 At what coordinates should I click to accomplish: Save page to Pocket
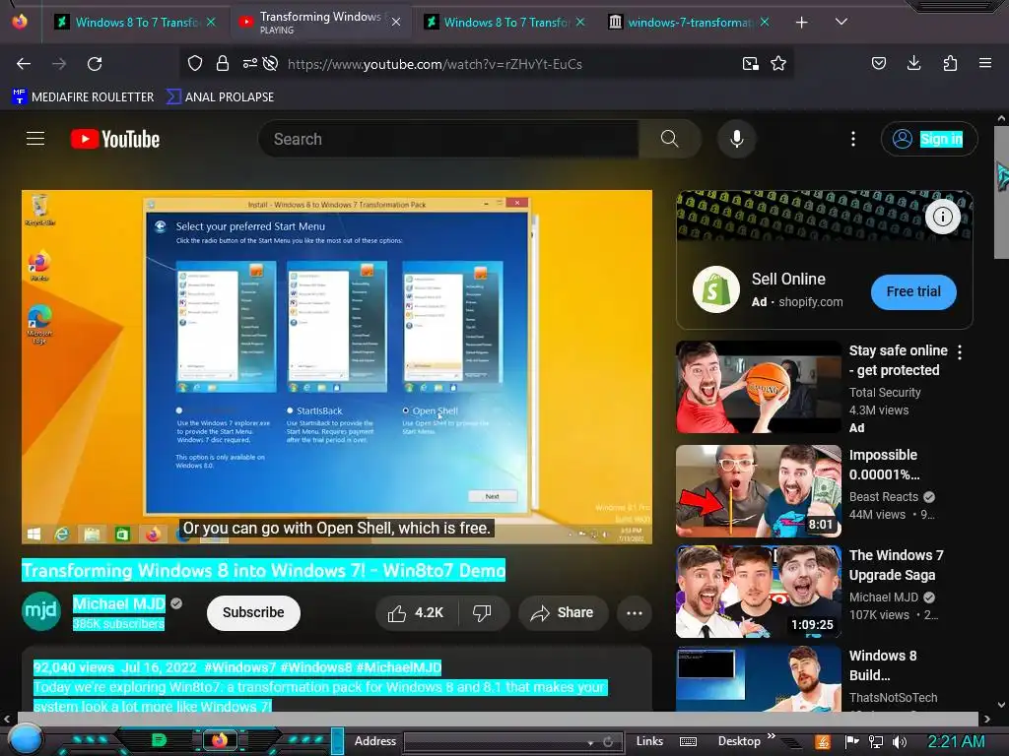tap(878, 63)
